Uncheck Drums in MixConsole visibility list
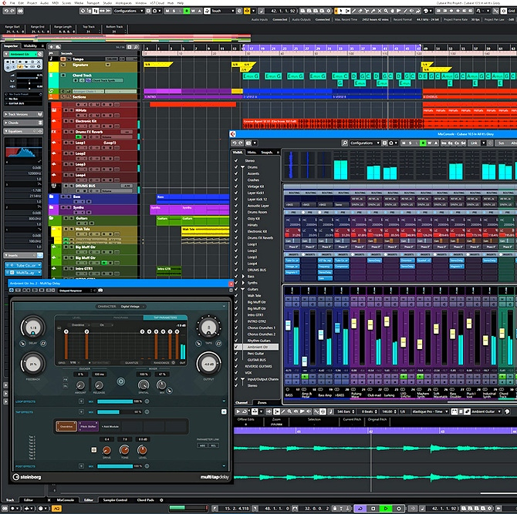This screenshot has height=514, width=517. click(236, 167)
